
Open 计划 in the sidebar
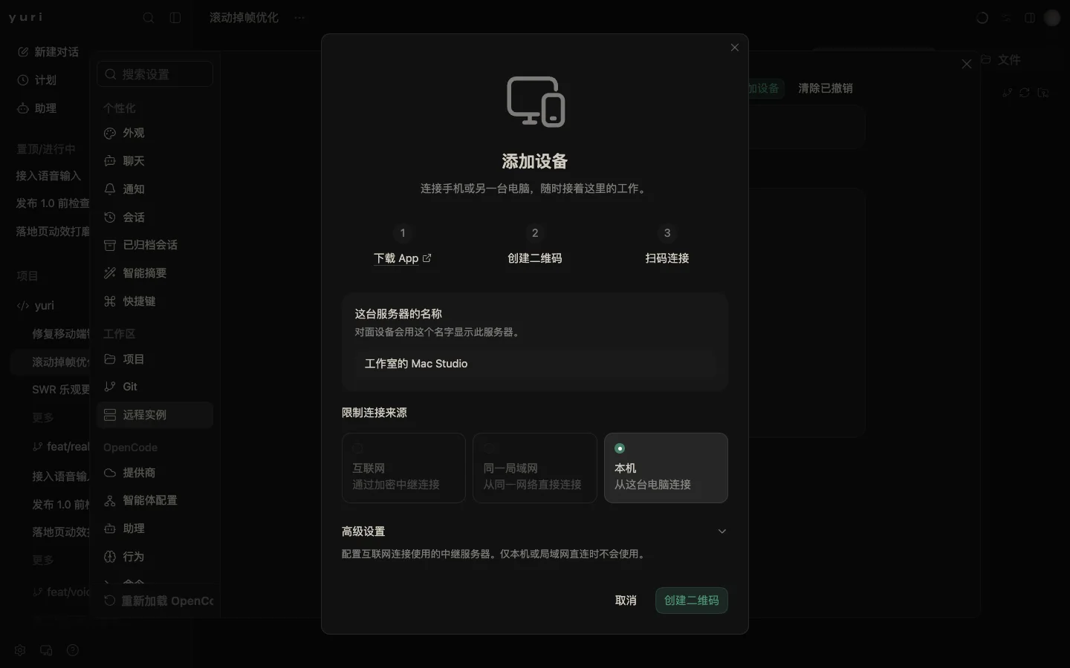tap(37, 80)
